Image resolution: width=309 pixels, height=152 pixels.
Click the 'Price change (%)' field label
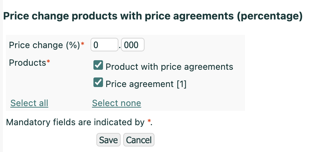pos(44,45)
